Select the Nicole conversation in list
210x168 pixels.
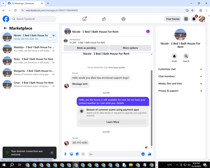pos(29,37)
